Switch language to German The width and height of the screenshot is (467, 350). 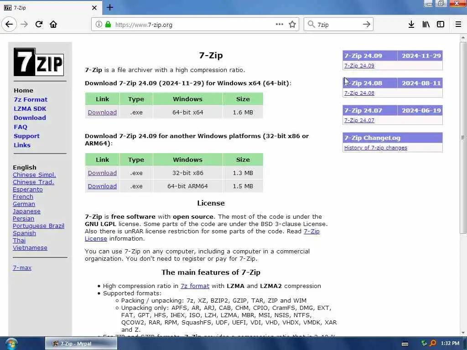click(24, 204)
